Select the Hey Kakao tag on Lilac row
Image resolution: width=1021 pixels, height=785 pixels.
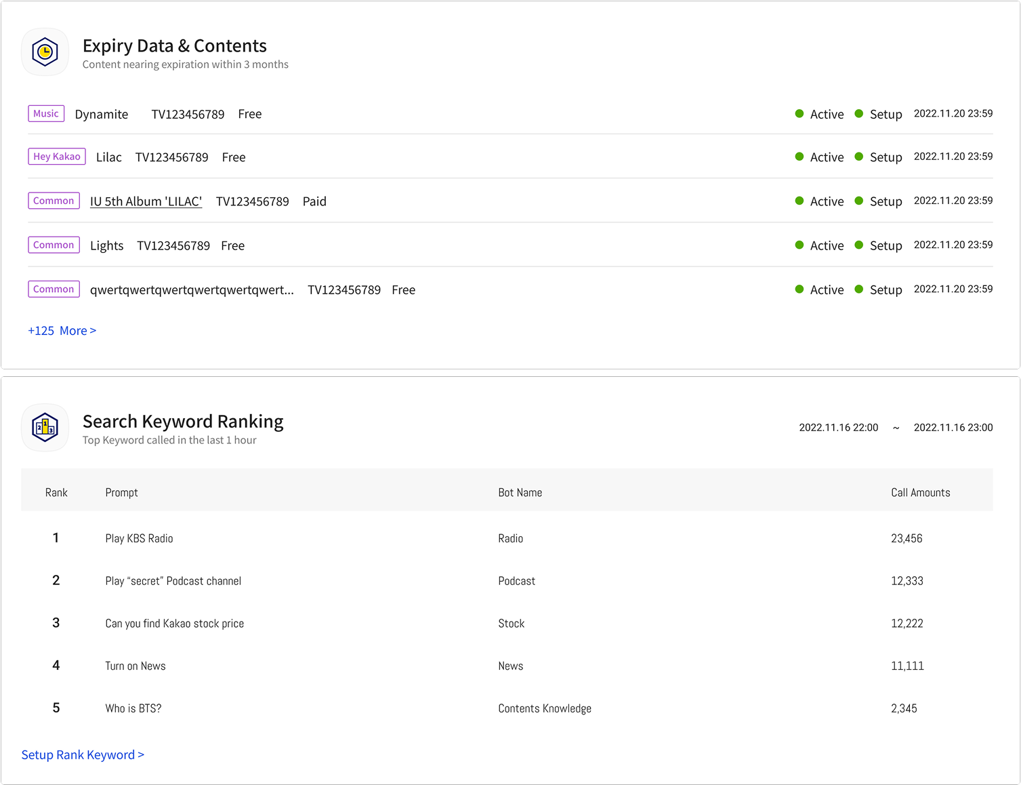(x=57, y=157)
